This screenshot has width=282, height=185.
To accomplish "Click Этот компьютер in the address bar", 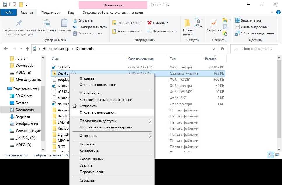I will pyautogui.click(x=56, y=49).
